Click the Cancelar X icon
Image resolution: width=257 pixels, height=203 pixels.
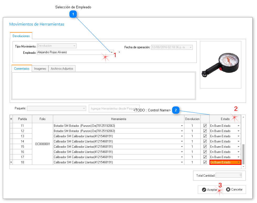(x=228, y=189)
